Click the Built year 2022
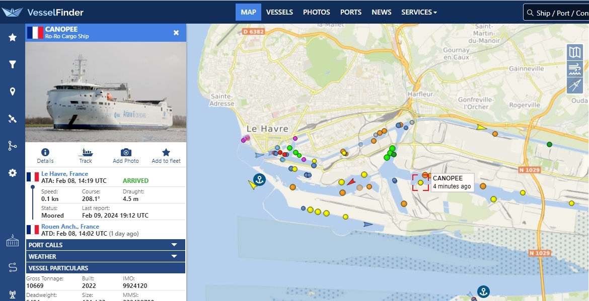This screenshot has height=301, width=589. click(x=89, y=285)
